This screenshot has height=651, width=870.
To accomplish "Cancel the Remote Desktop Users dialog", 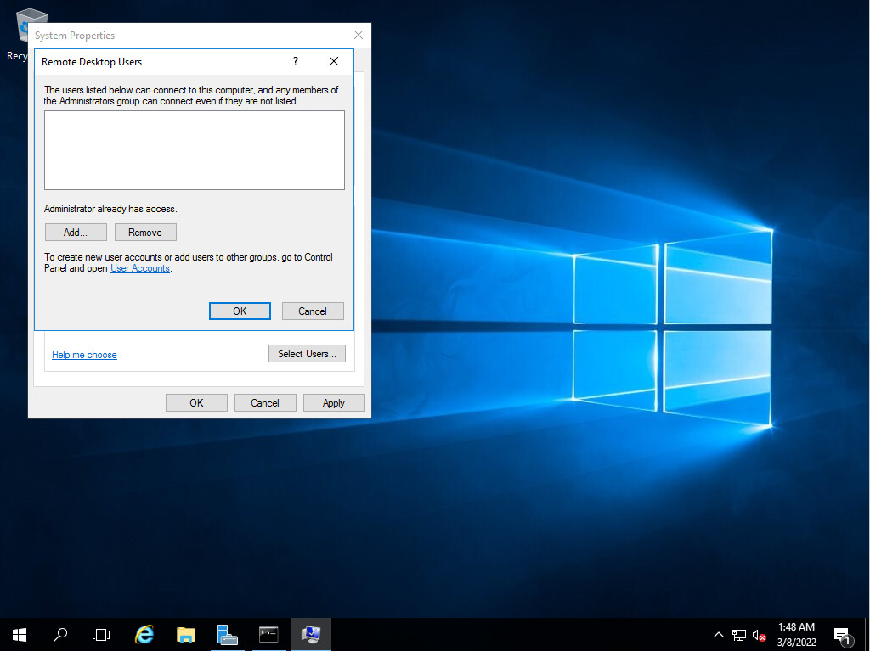I will pyautogui.click(x=313, y=311).
